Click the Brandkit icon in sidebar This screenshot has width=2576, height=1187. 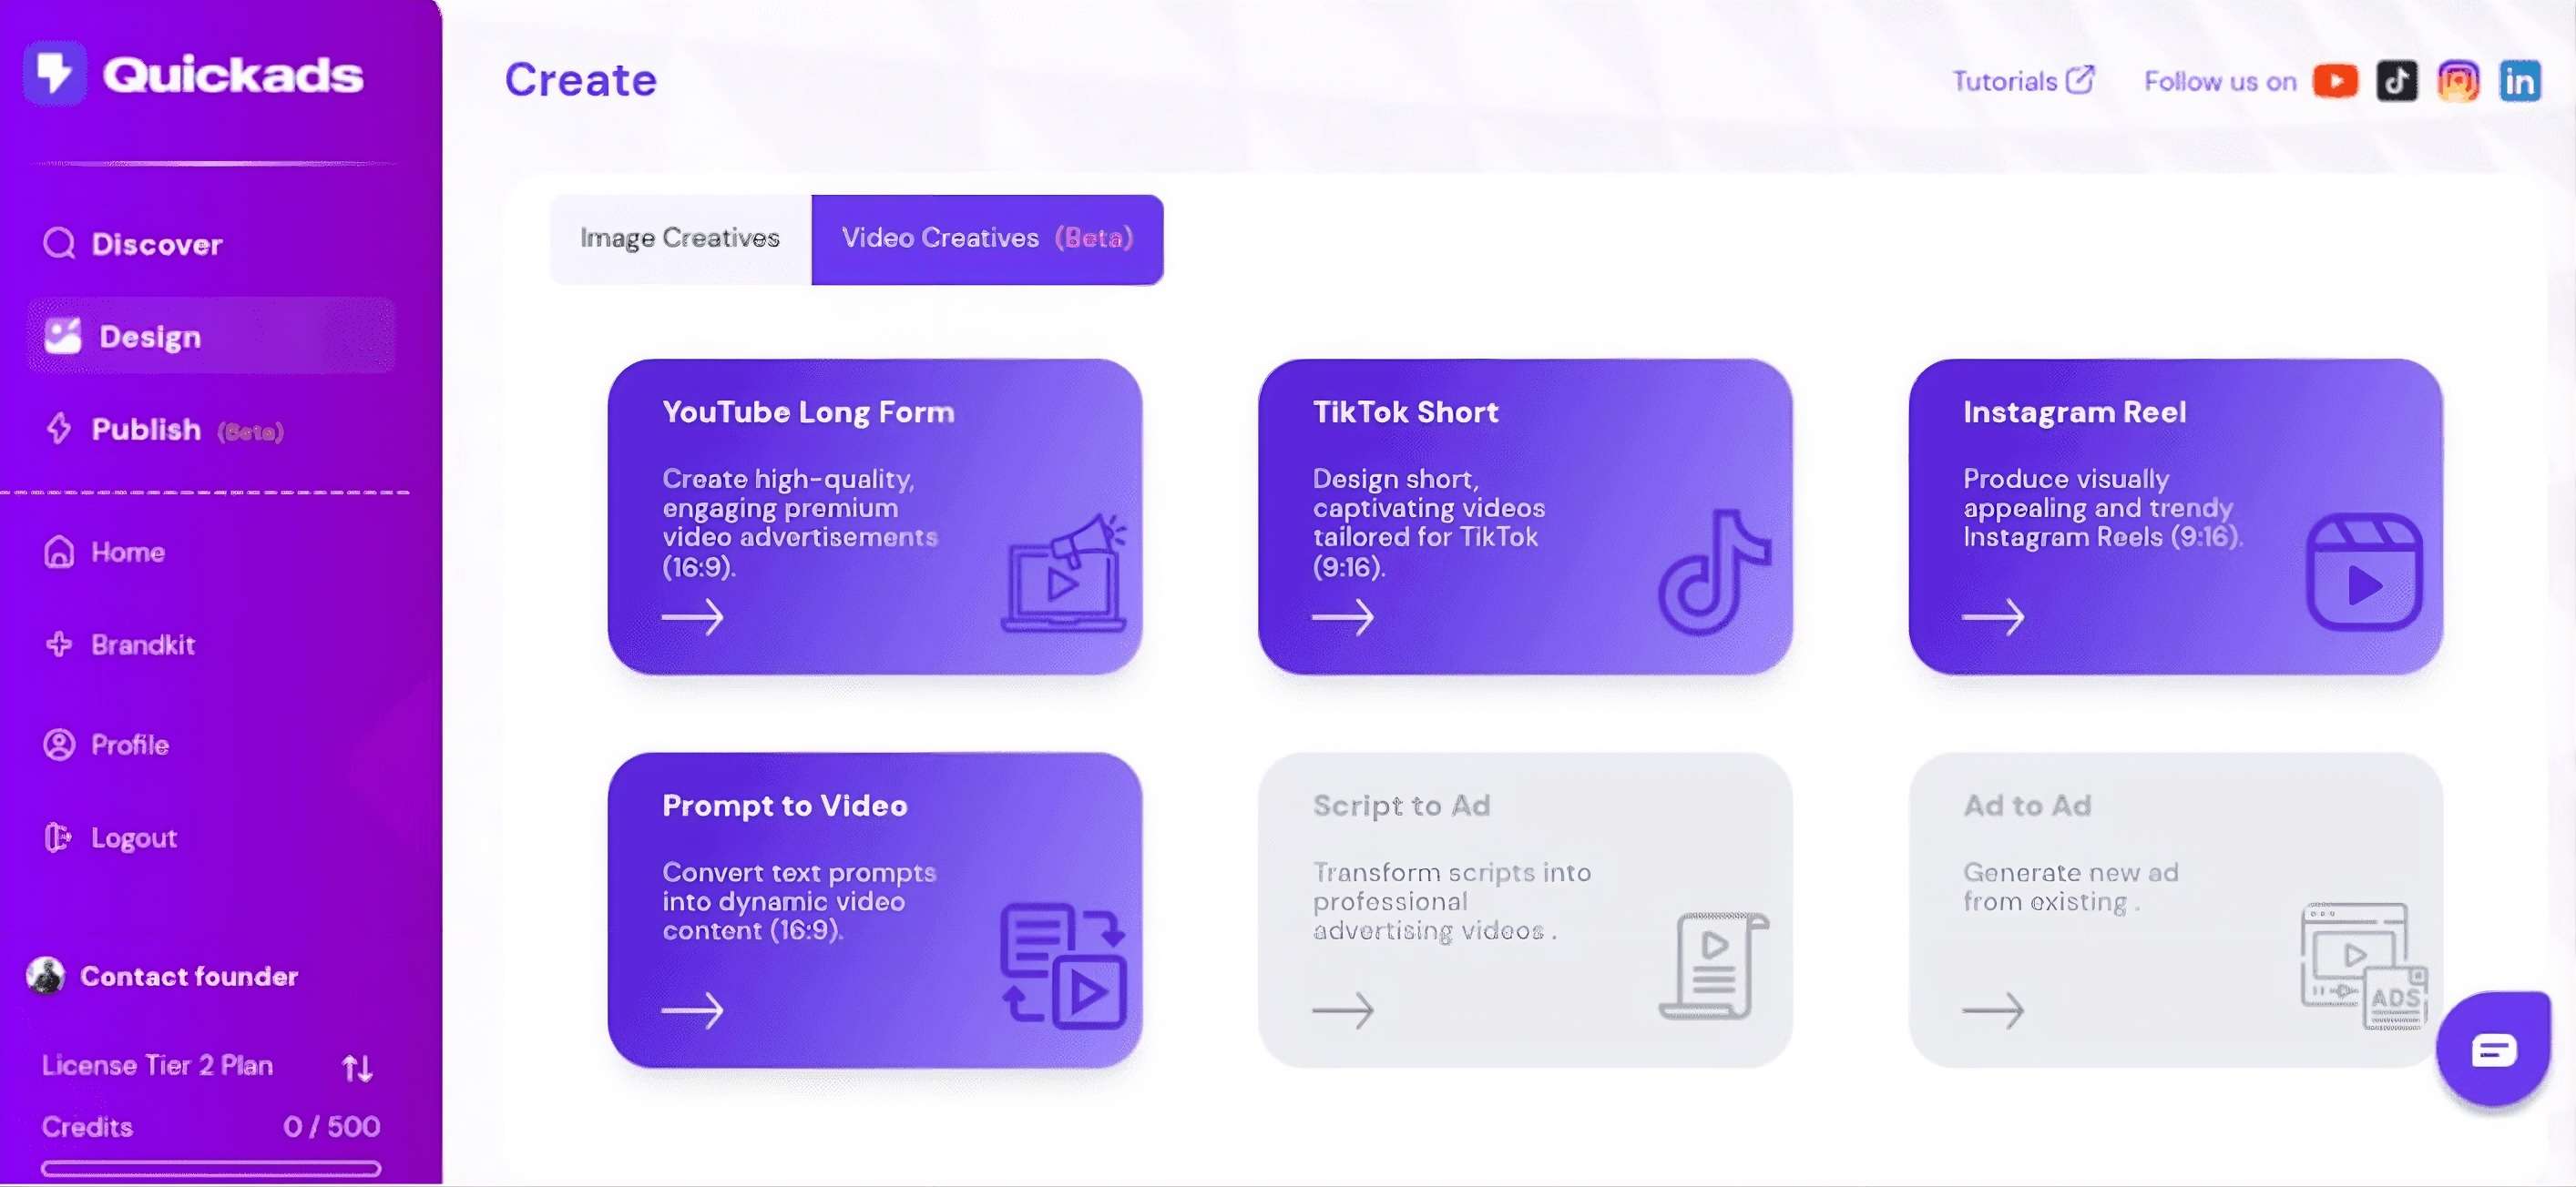click(59, 644)
